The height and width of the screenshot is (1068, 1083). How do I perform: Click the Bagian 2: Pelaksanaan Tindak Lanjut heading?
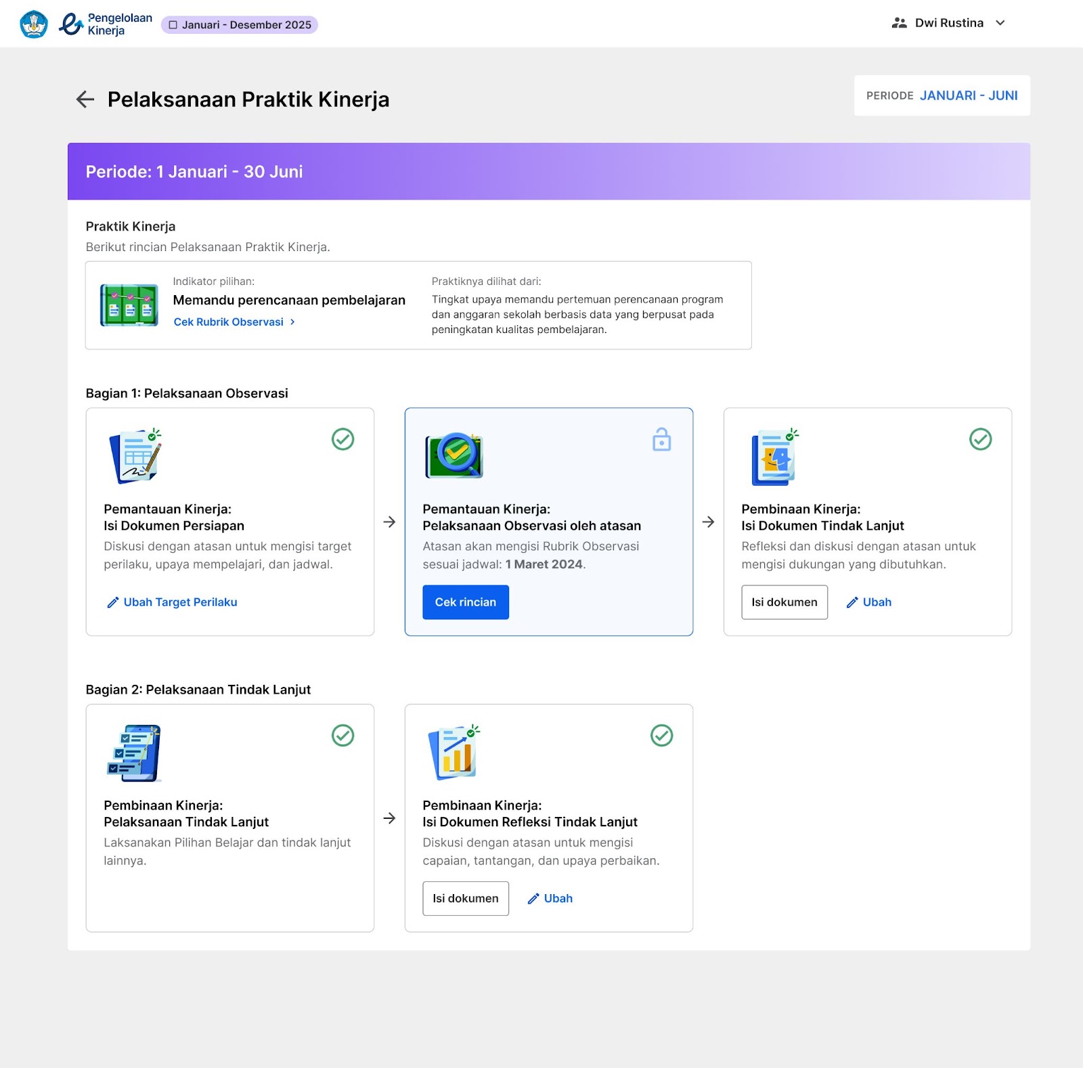198,690
